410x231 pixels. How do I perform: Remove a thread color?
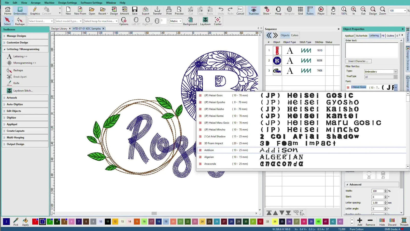(370, 222)
